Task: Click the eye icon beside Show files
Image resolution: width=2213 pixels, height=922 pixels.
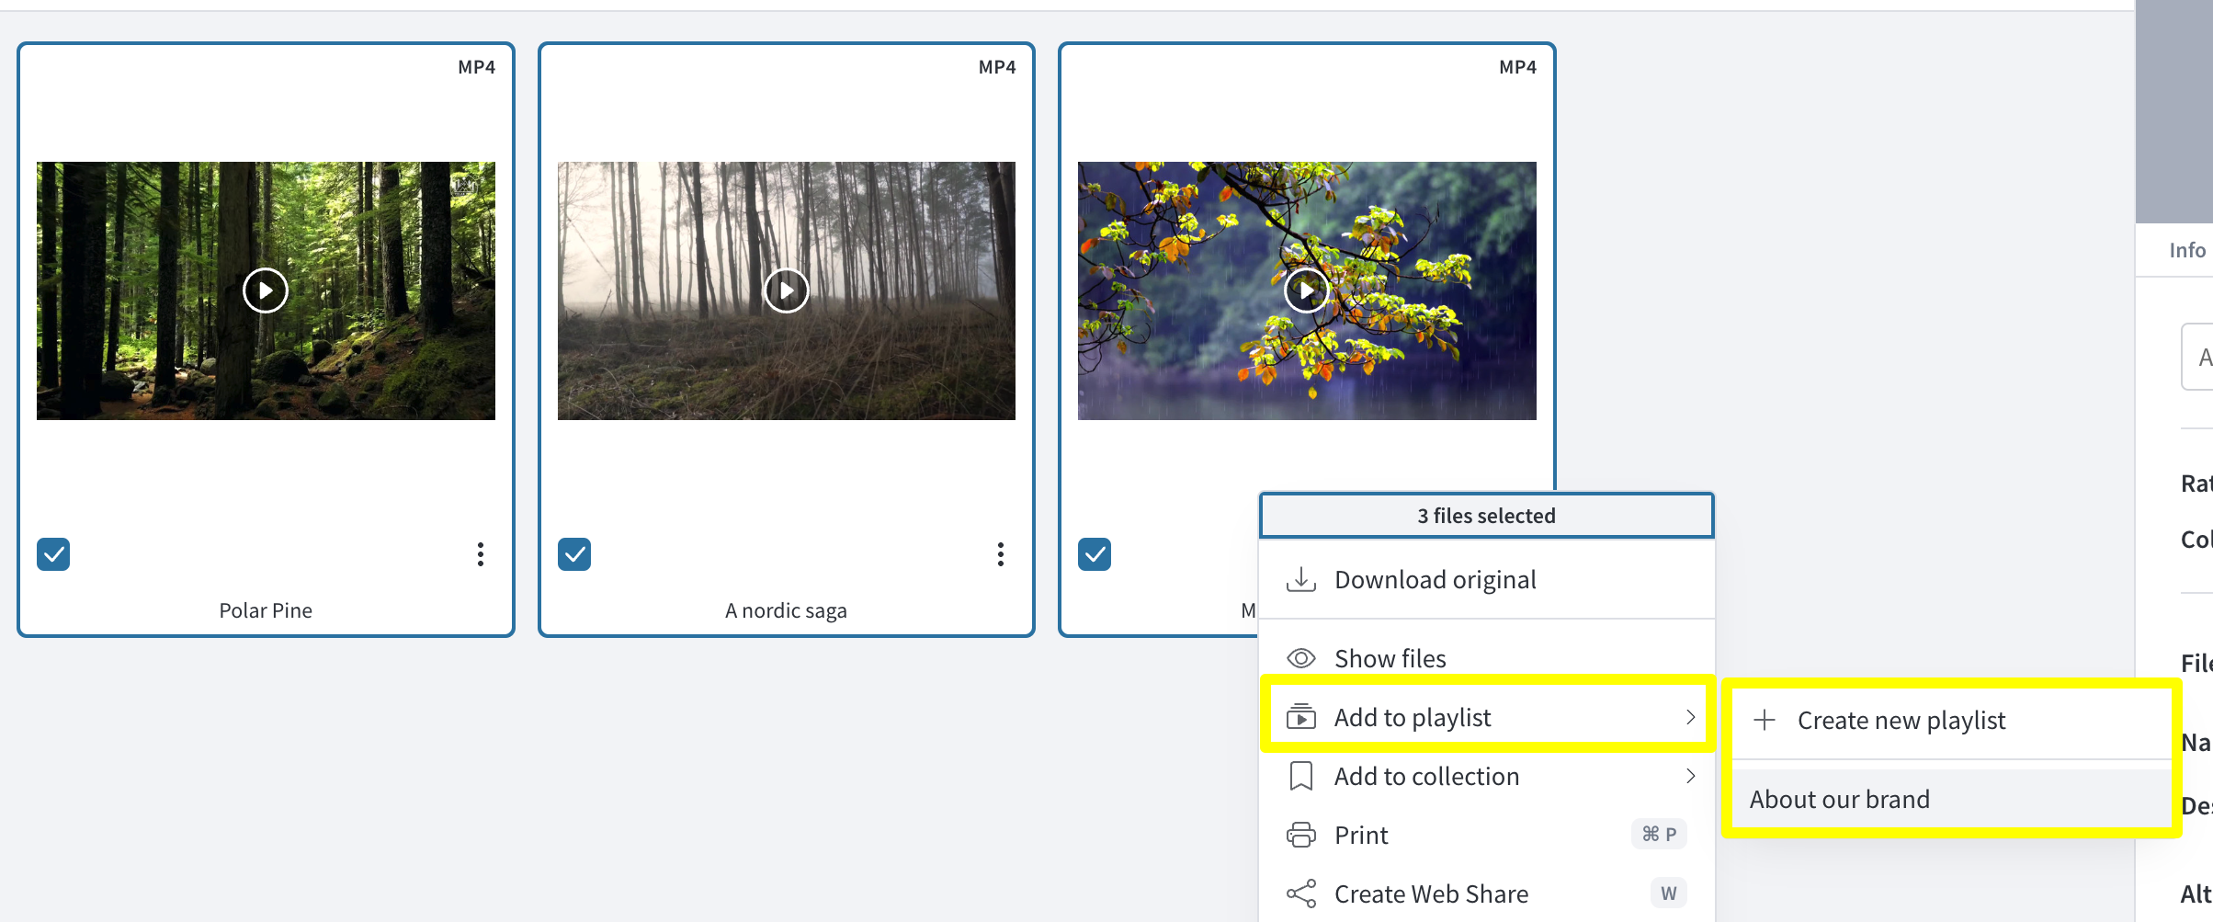Action: click(x=1301, y=658)
